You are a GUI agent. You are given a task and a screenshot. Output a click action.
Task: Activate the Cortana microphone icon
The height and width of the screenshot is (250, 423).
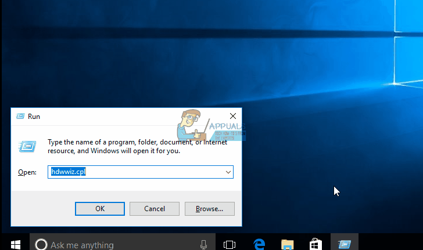tap(204, 245)
